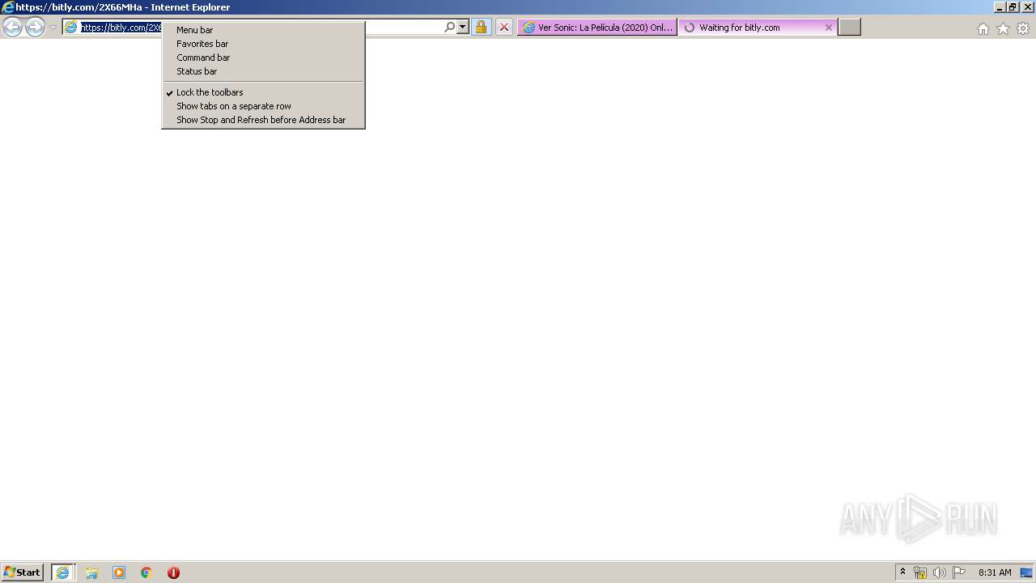
Task: Click the Back navigation arrow
Action: [12, 28]
